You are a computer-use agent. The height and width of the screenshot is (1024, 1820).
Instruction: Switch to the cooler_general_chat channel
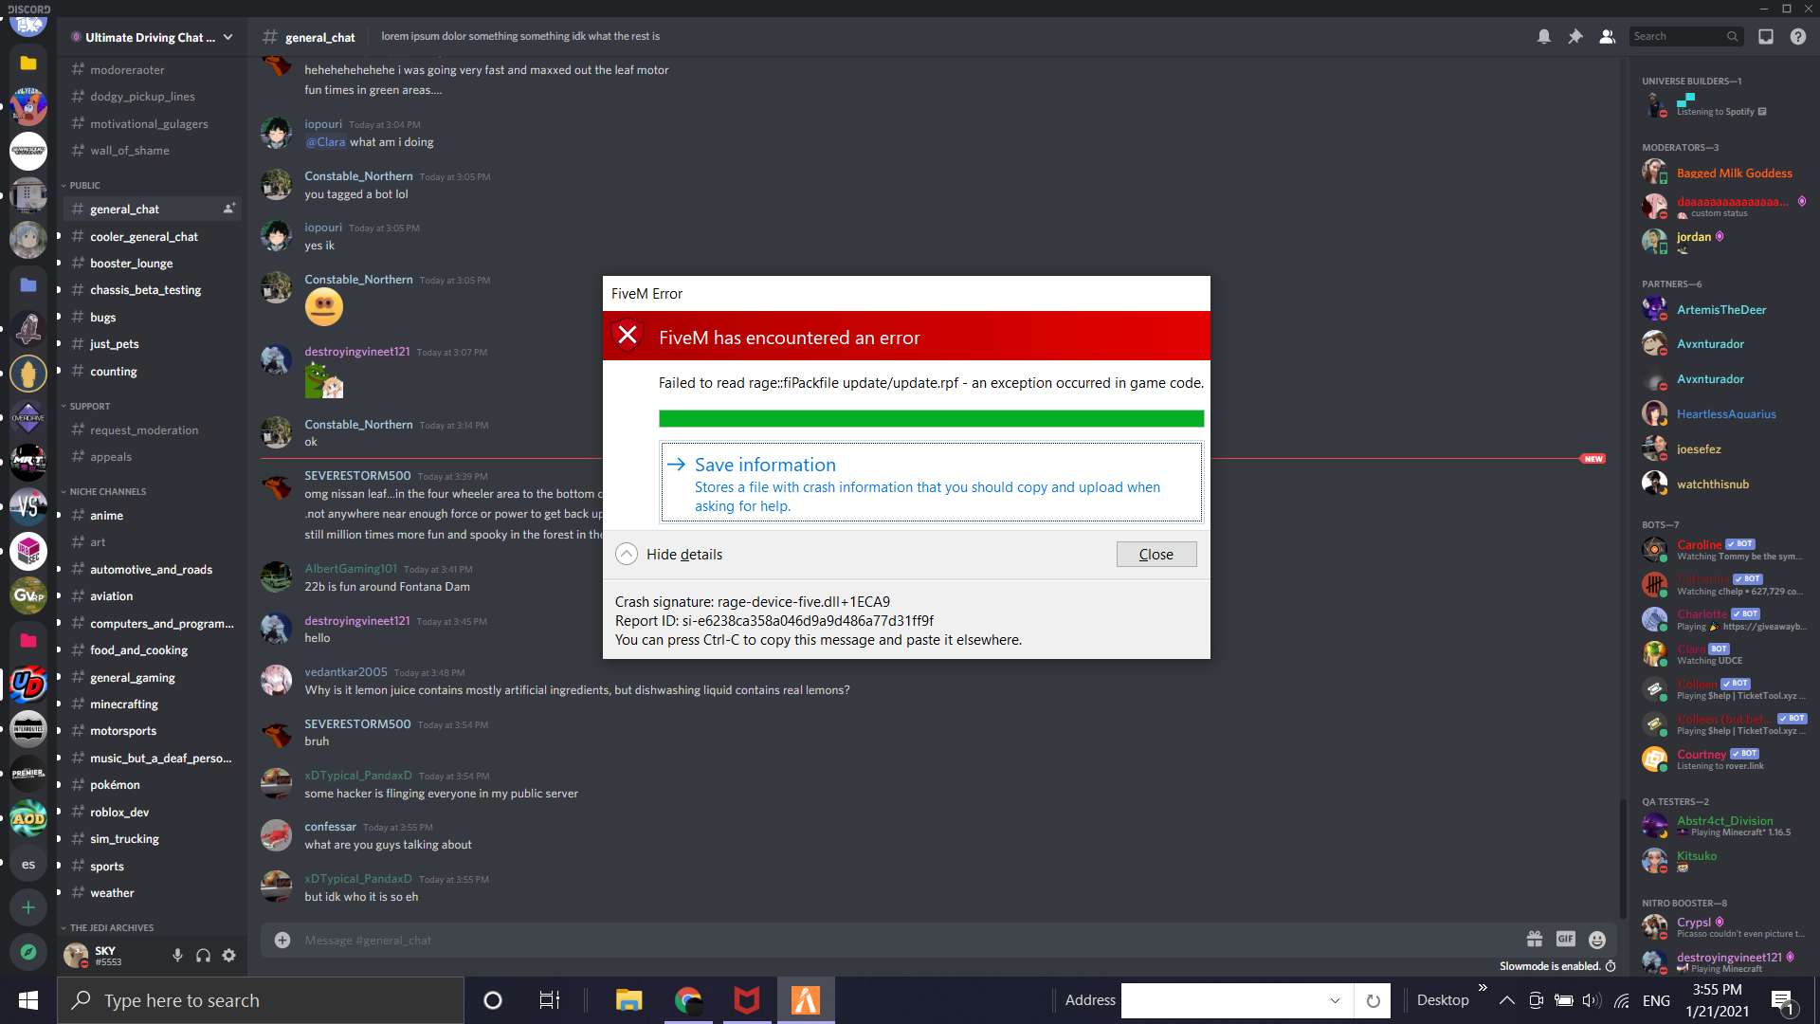pos(144,236)
